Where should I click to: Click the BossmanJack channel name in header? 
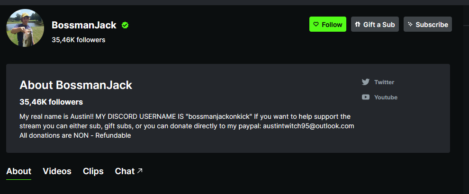pos(84,25)
